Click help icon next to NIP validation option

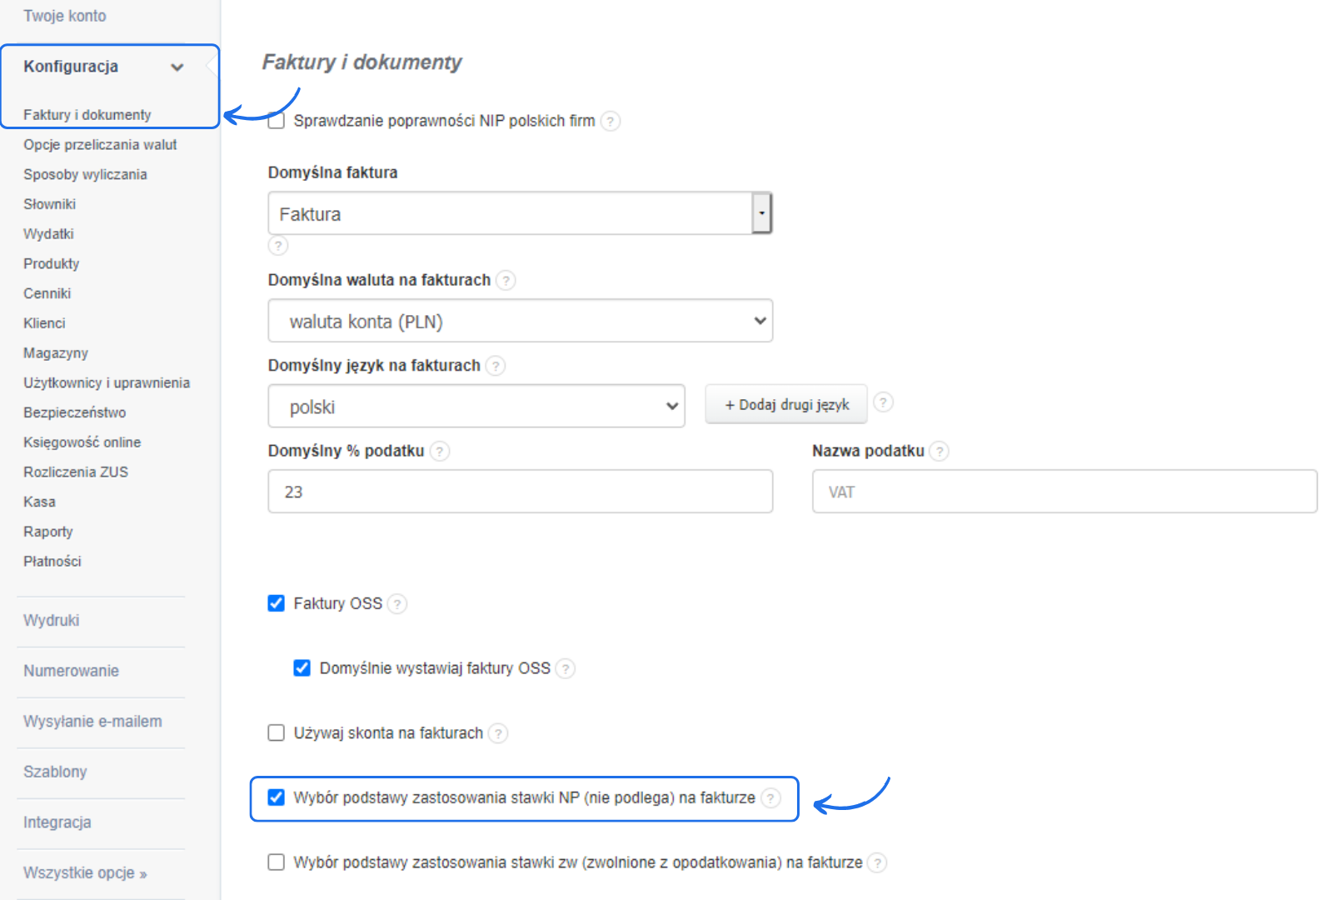[611, 122]
